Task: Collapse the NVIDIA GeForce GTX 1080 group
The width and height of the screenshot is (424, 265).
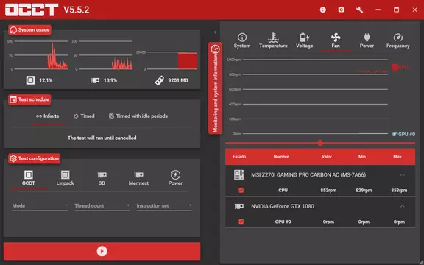Action: point(403,206)
